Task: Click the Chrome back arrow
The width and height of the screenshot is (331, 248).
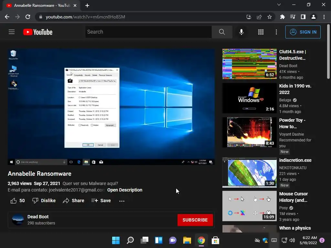Action: pos(7,17)
